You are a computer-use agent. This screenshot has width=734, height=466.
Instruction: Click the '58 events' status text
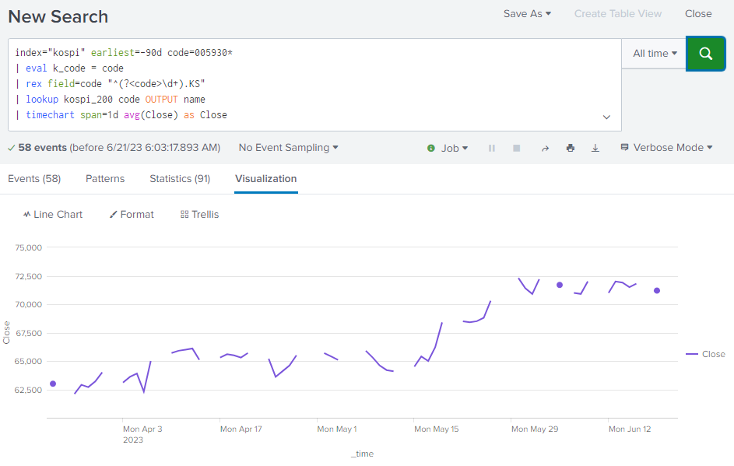click(x=43, y=147)
